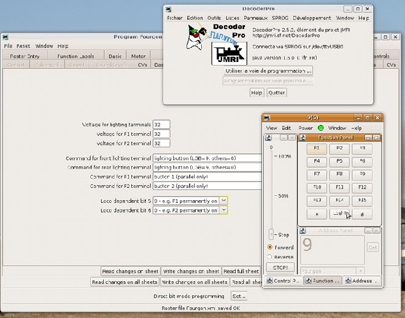Click the Function Panel frame icon
Image resolution: width=405 pixels, height=318 pixels.
(x=303, y=138)
